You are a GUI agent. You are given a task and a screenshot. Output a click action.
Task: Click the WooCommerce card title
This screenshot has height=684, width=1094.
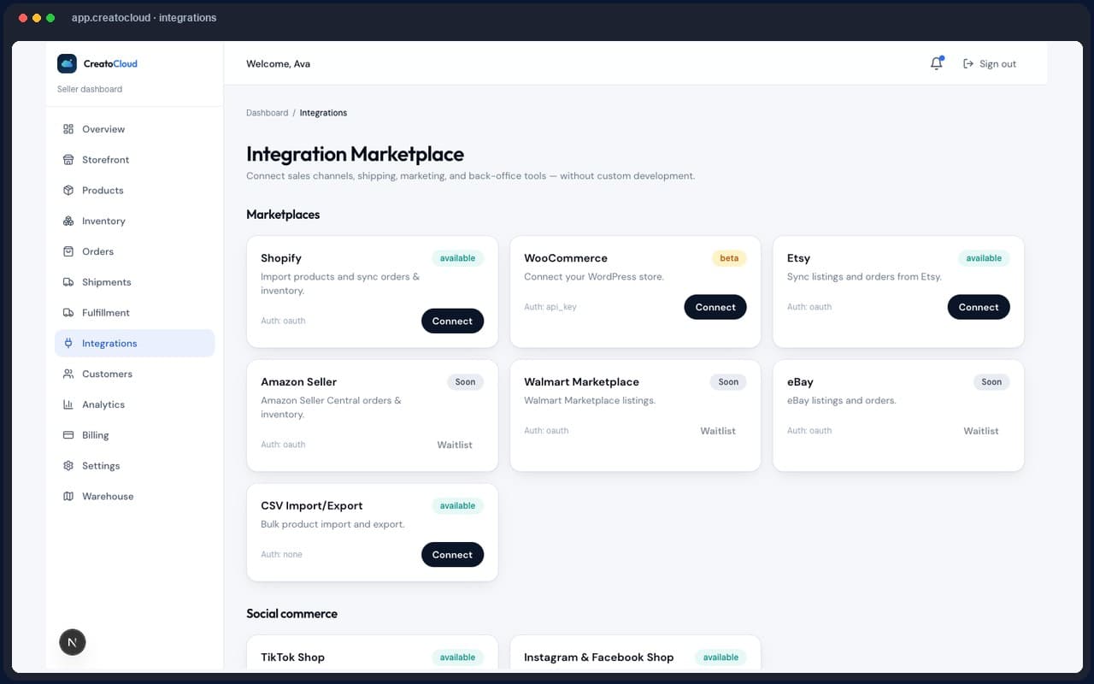(x=566, y=258)
